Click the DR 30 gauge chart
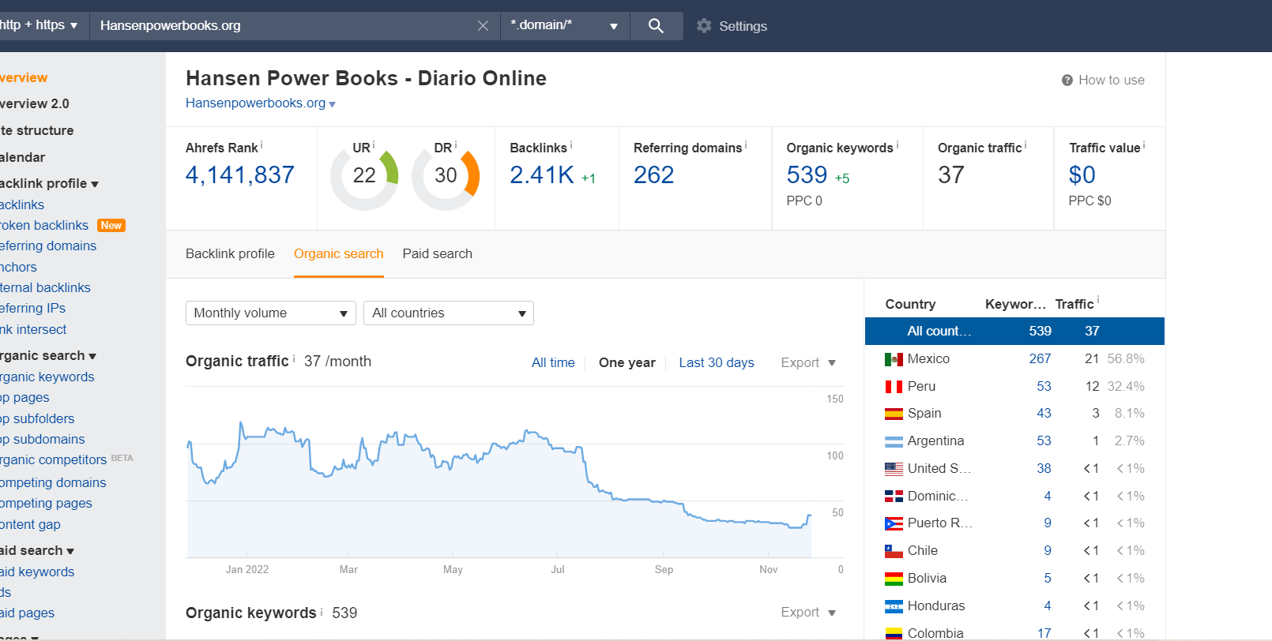1272x641 pixels. point(446,176)
